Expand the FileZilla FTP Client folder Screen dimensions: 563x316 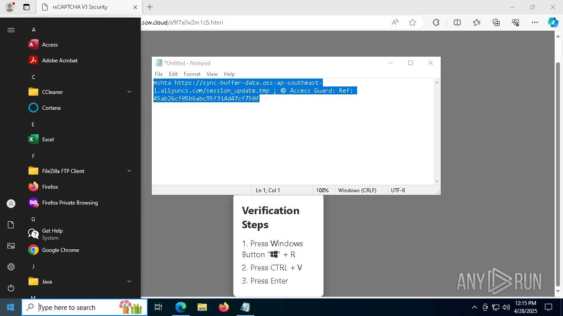[x=81, y=171]
